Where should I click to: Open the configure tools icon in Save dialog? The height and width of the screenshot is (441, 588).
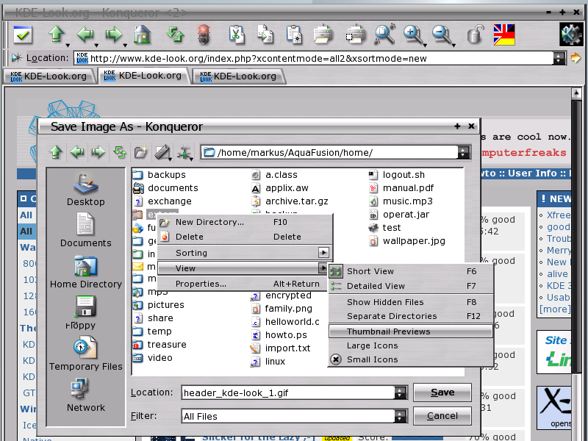(184, 152)
